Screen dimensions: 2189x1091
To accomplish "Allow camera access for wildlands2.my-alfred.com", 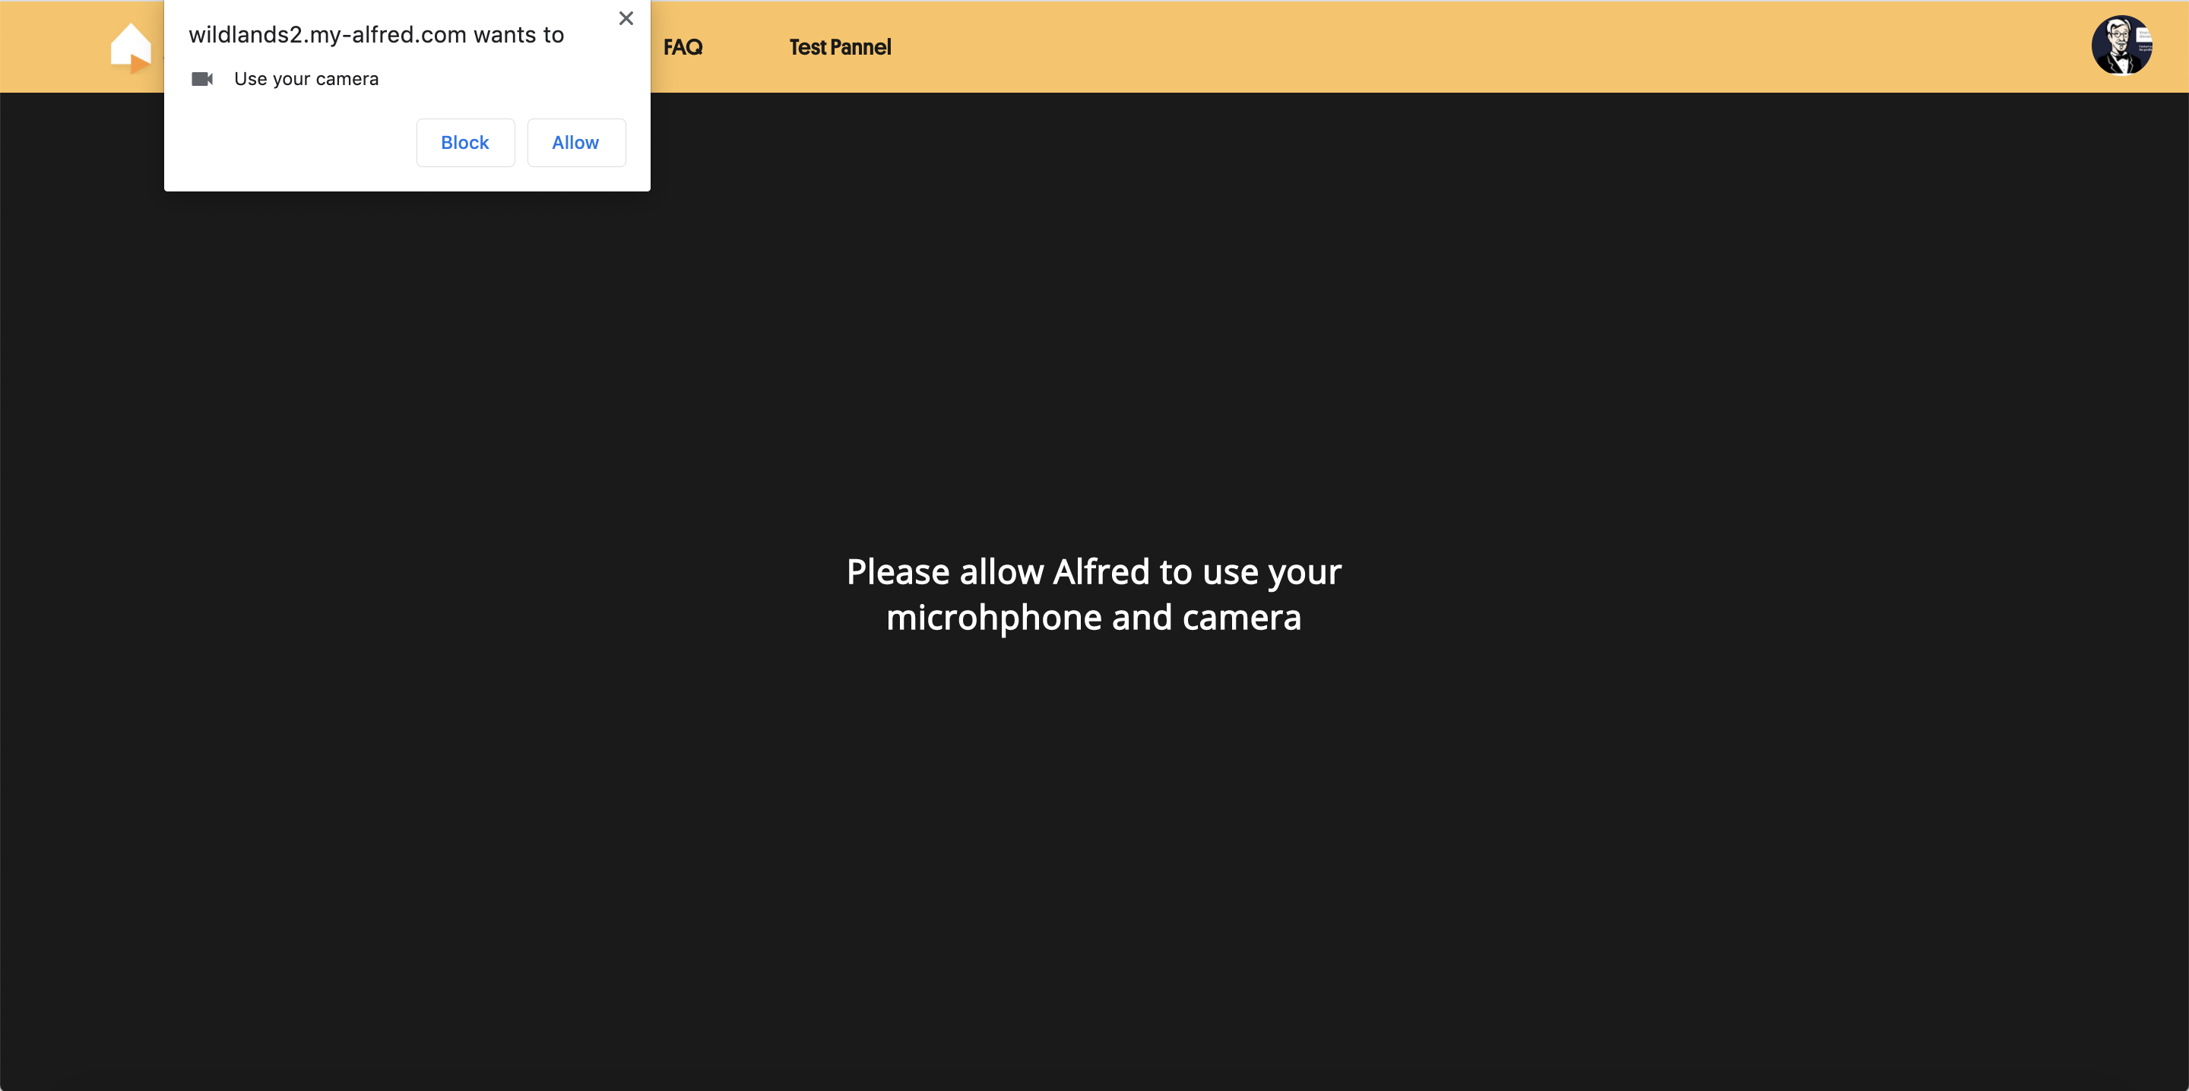I will [x=575, y=142].
